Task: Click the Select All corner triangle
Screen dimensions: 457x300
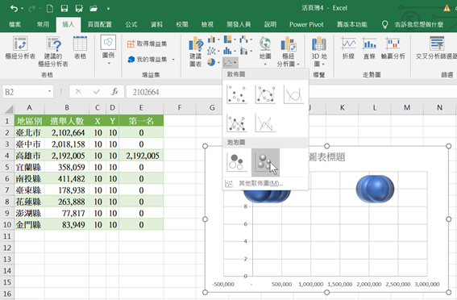Action: point(9,109)
